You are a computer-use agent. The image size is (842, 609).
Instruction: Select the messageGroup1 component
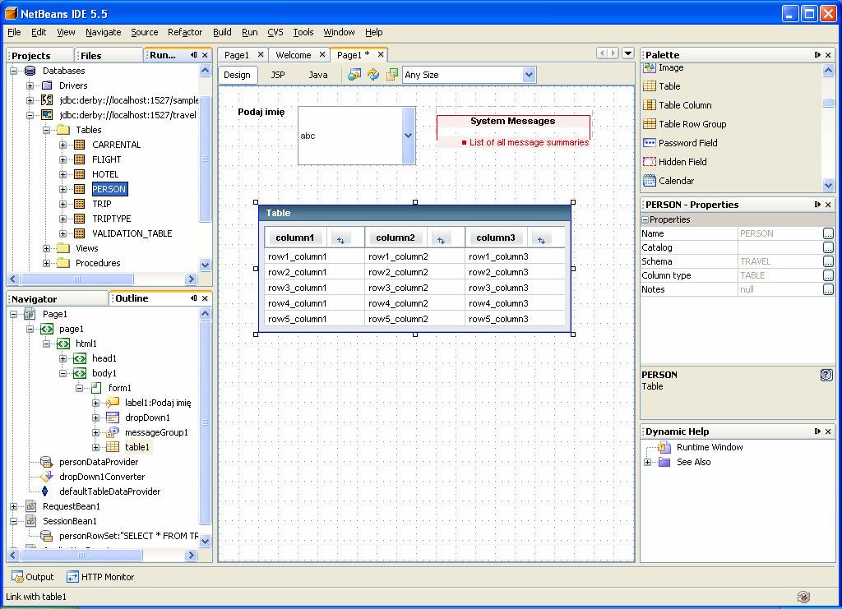(x=156, y=432)
